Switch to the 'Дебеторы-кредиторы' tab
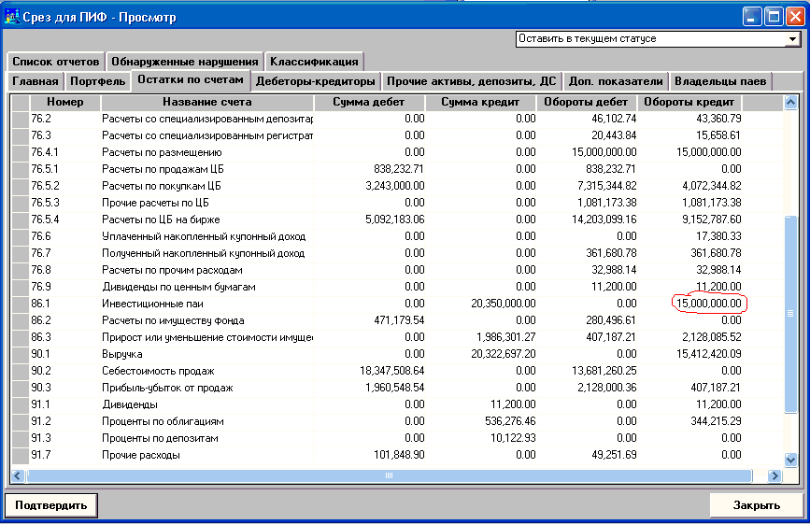Image resolution: width=810 pixels, height=524 pixels. click(x=316, y=81)
